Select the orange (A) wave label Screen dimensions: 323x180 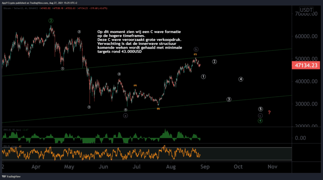(x=135, y=85)
